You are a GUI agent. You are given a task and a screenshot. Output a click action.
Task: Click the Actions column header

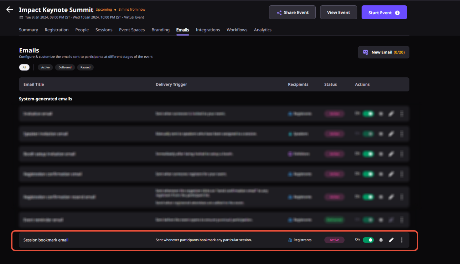(362, 84)
